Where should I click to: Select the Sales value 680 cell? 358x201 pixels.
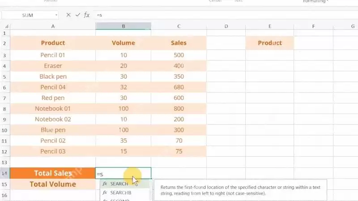(x=179, y=87)
